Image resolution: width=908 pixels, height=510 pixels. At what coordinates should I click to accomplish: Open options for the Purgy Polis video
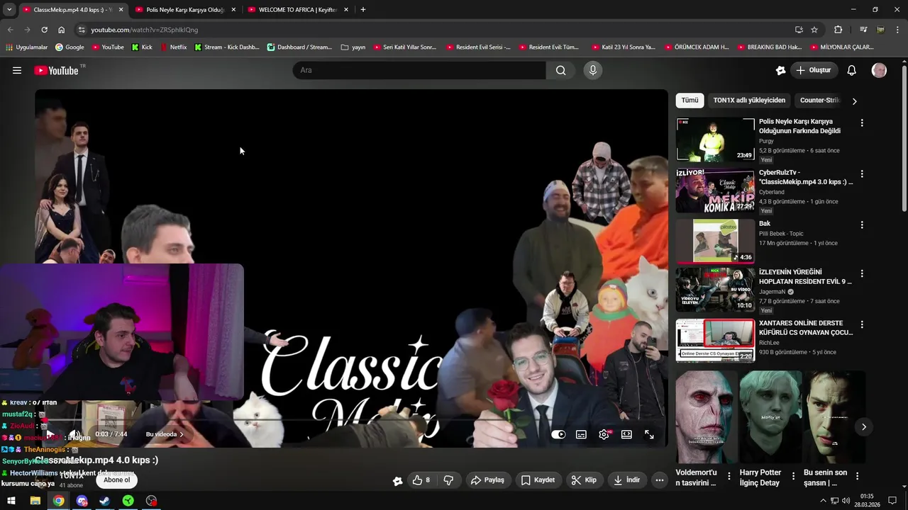862,123
